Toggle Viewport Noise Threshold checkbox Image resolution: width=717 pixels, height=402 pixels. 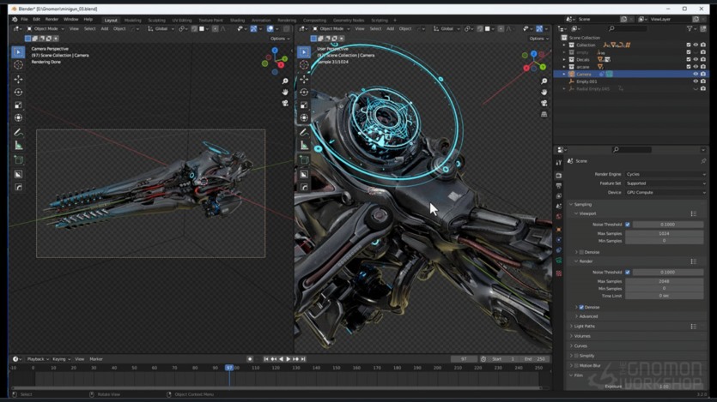tap(628, 225)
